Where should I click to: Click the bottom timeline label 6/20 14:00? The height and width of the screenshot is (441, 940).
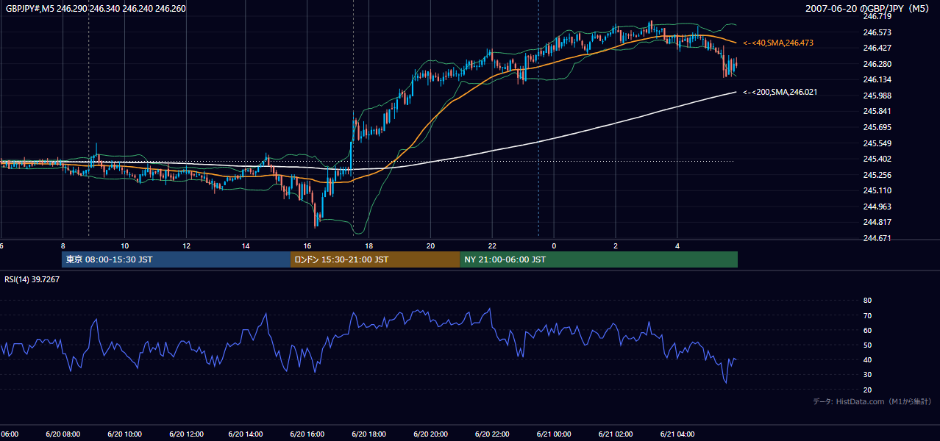tap(246, 434)
